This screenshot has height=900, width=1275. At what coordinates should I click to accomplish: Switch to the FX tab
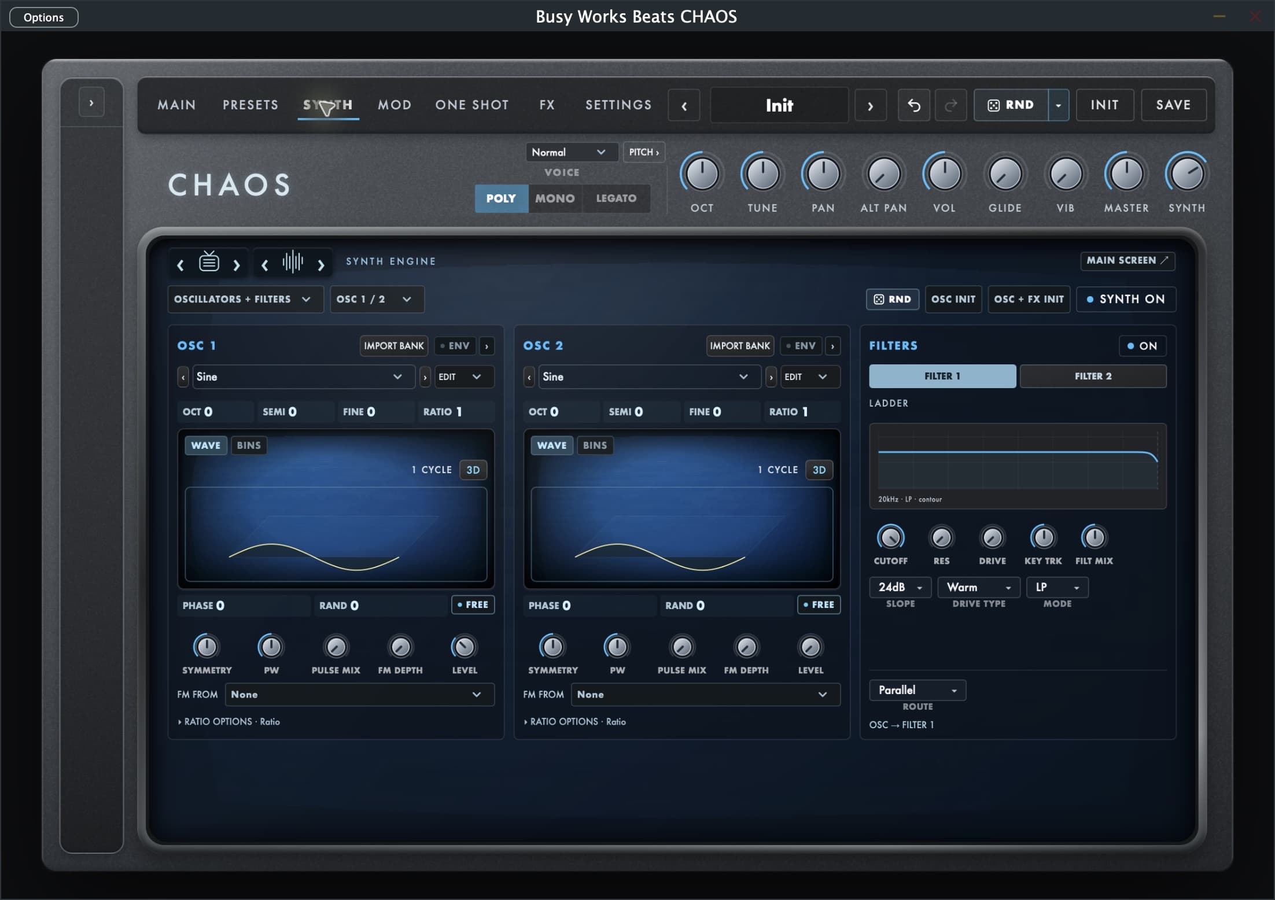click(x=547, y=105)
